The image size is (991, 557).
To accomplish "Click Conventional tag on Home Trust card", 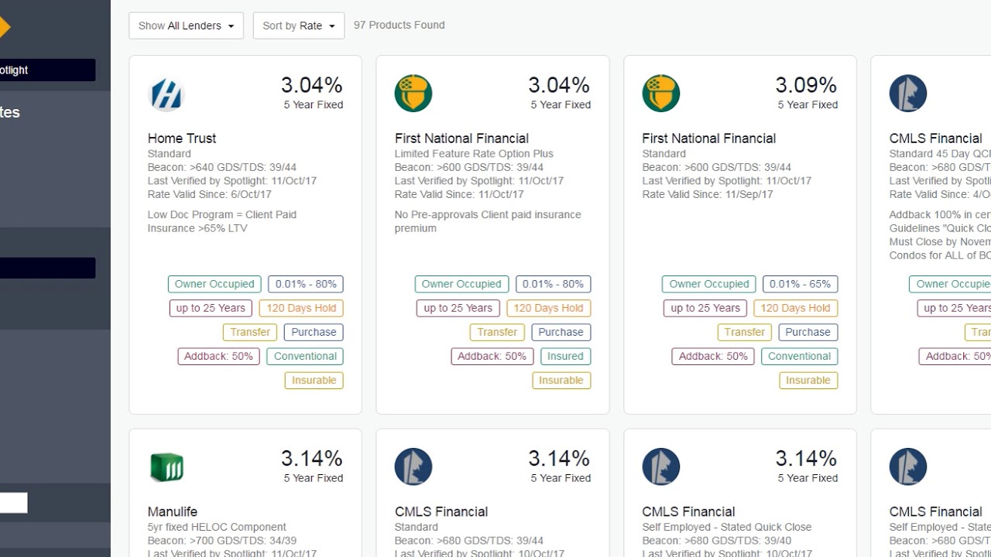I will (305, 356).
